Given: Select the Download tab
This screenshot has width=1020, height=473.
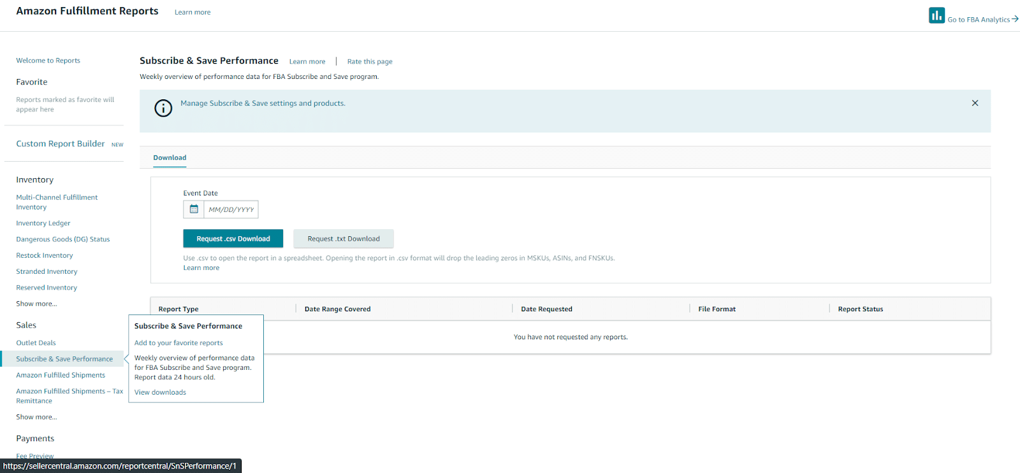Looking at the screenshot, I should (x=170, y=158).
